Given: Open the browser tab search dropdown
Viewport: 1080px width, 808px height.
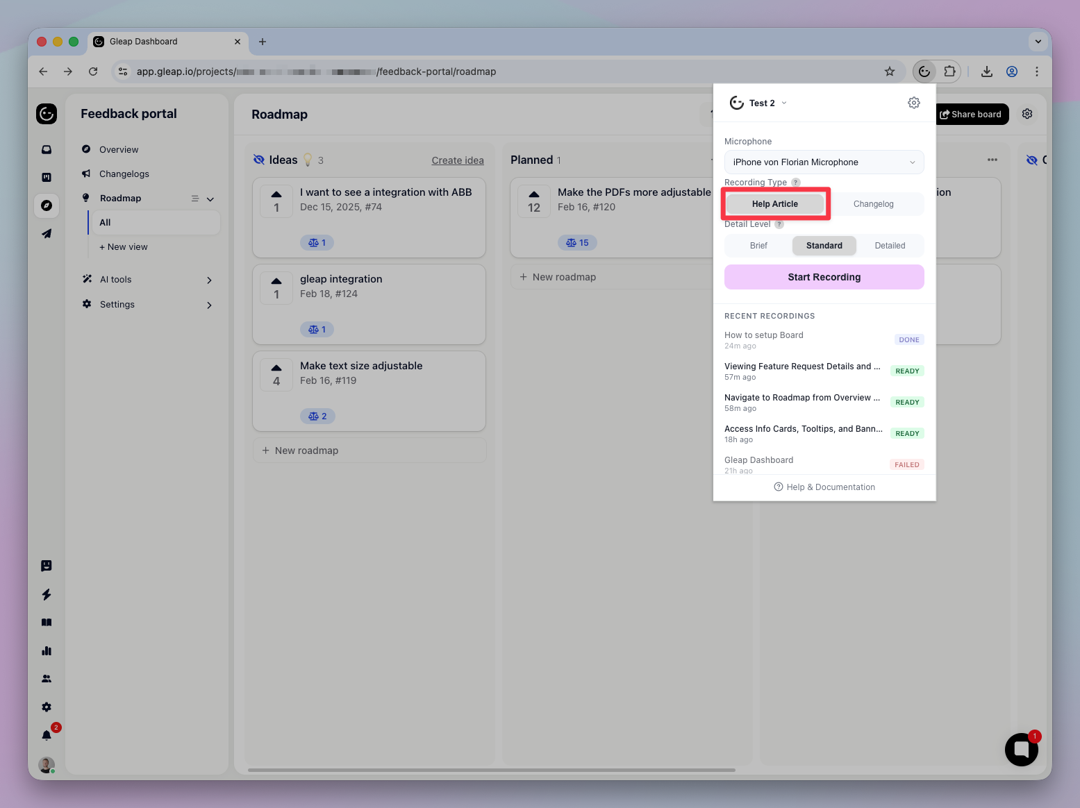Looking at the screenshot, I should click(1038, 42).
